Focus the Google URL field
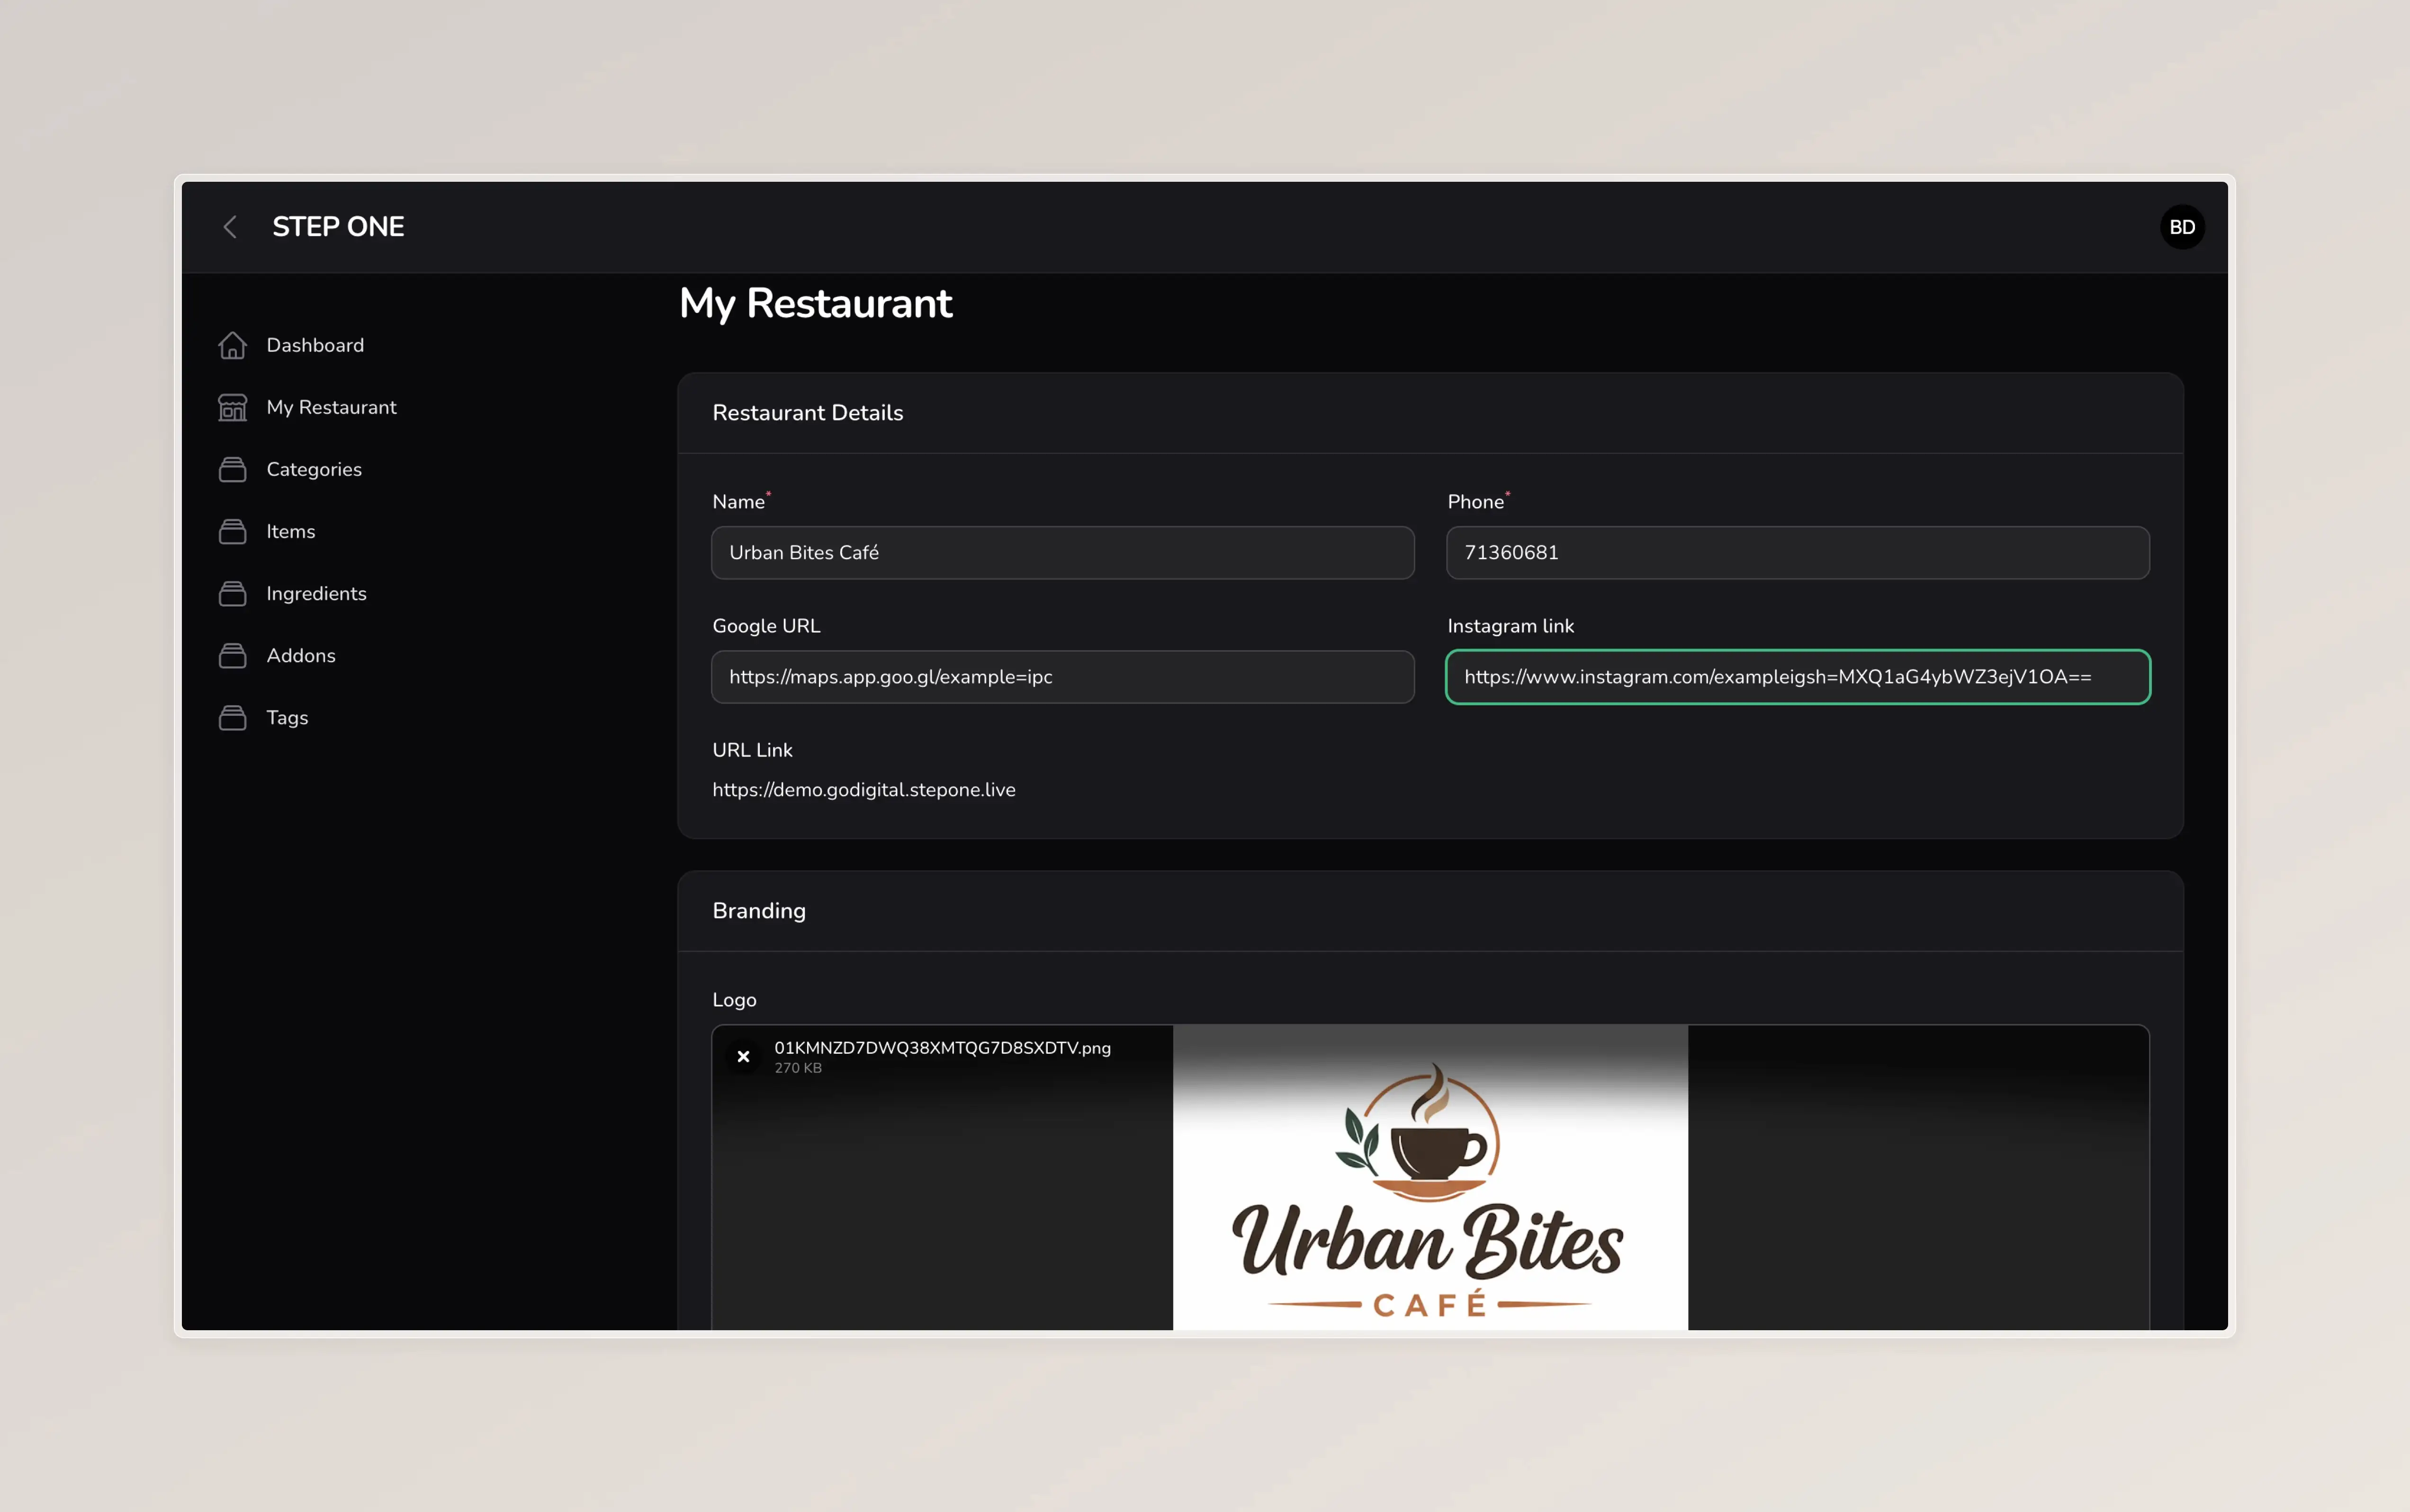This screenshot has height=1512, width=2410. [x=1062, y=676]
